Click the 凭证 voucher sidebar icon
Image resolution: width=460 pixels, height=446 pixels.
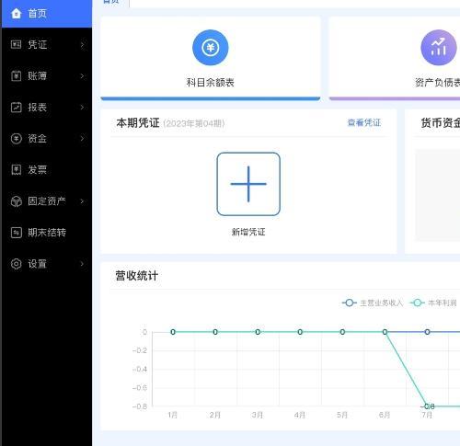click(16, 44)
